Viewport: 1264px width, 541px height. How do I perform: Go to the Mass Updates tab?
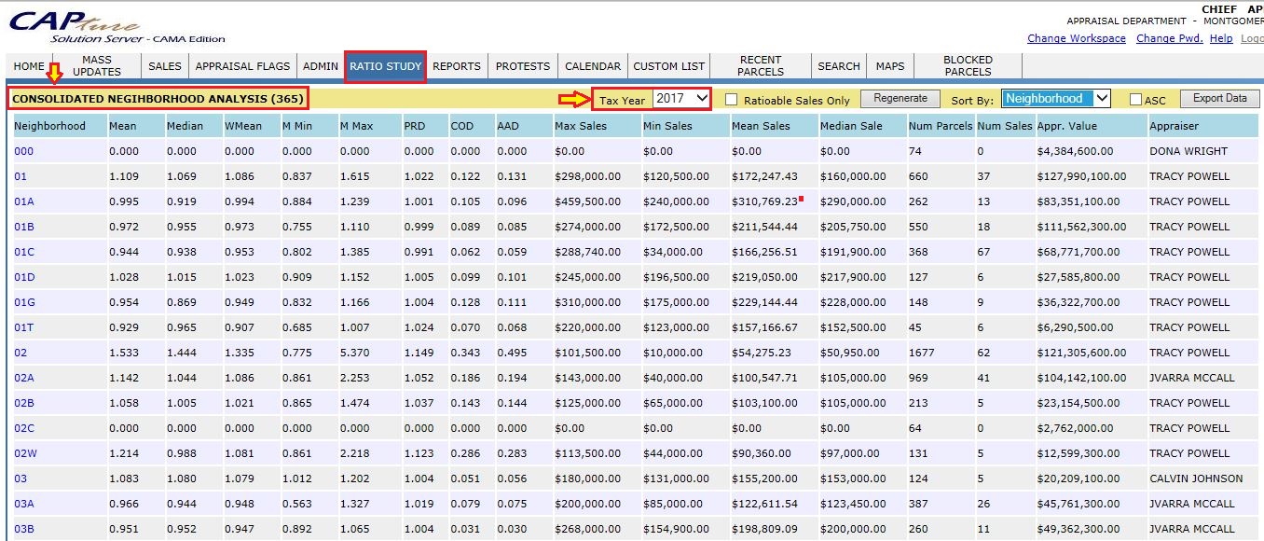click(x=96, y=66)
